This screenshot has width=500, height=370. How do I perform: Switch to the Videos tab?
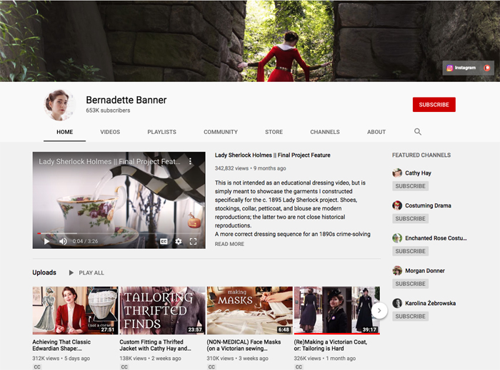(110, 132)
